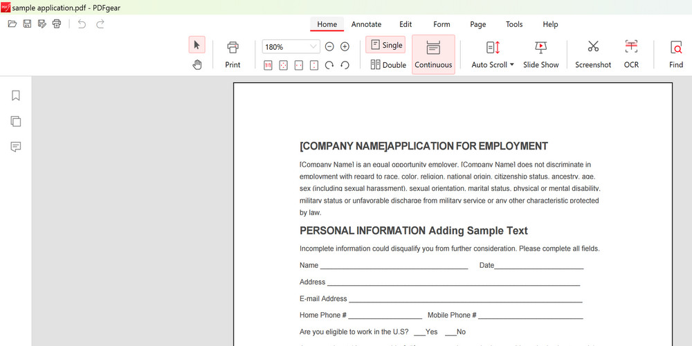Image resolution: width=692 pixels, height=346 pixels.
Task: Expand the Auto Scroll dropdown arrow
Action: (512, 65)
